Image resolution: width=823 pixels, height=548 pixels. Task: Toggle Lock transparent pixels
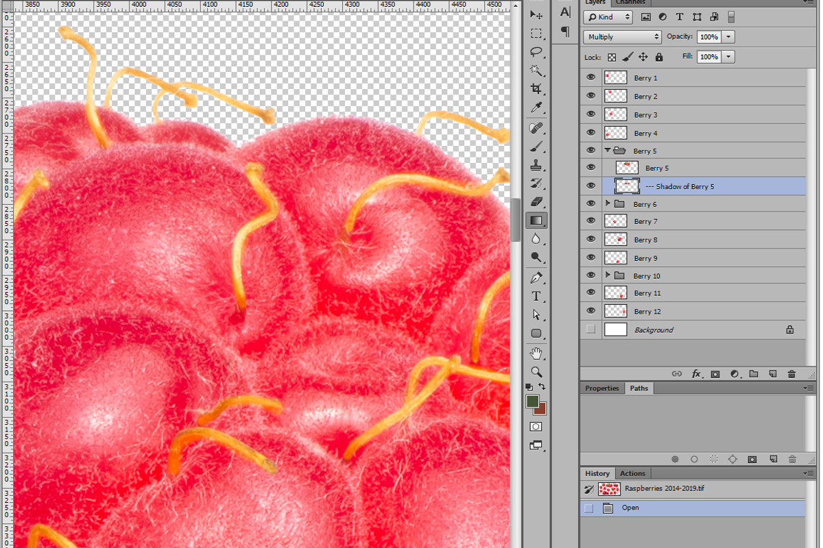[x=612, y=58]
